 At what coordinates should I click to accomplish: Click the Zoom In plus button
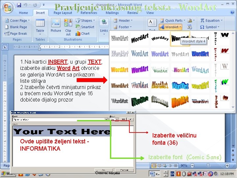click(x=227, y=165)
